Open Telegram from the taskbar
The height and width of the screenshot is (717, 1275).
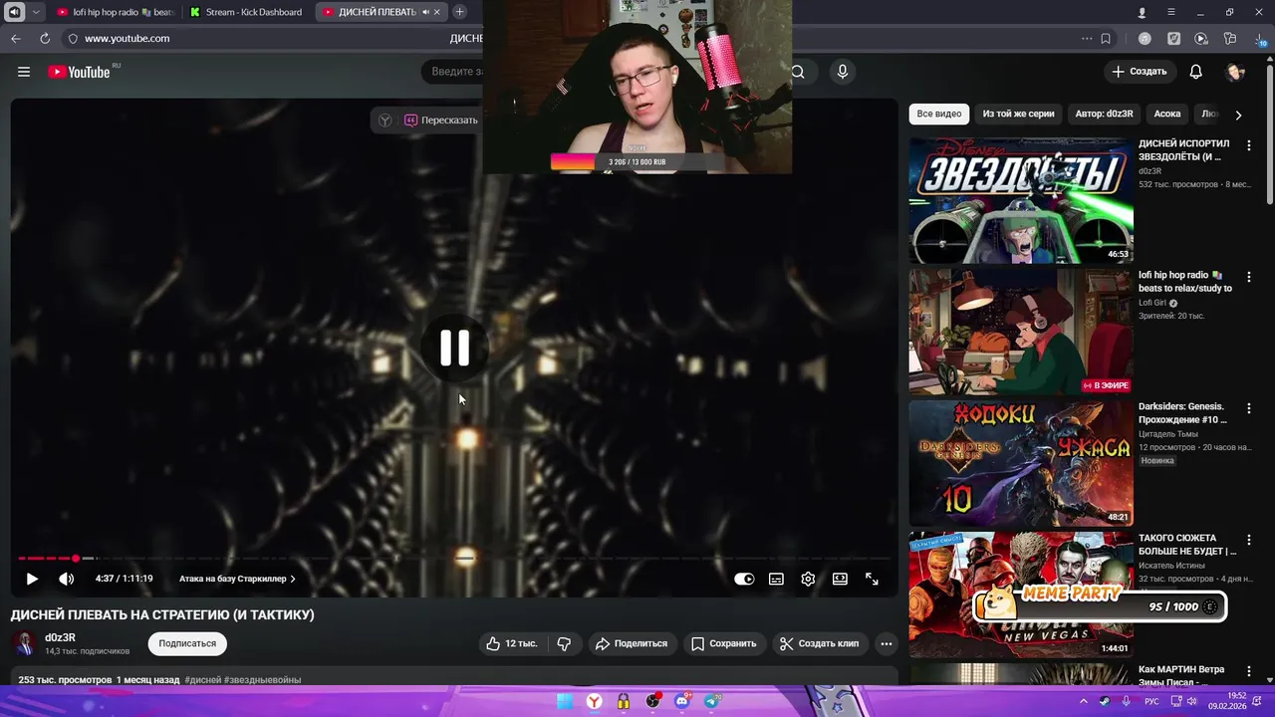point(712,701)
